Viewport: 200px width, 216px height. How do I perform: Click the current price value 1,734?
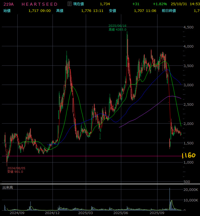tap(105, 4)
